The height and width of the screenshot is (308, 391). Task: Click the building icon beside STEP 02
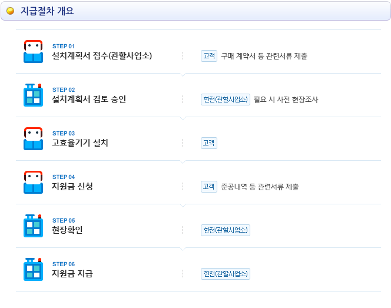point(33,95)
